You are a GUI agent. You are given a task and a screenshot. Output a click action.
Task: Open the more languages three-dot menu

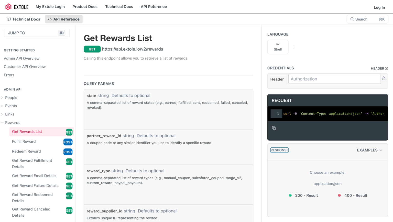[294, 47]
